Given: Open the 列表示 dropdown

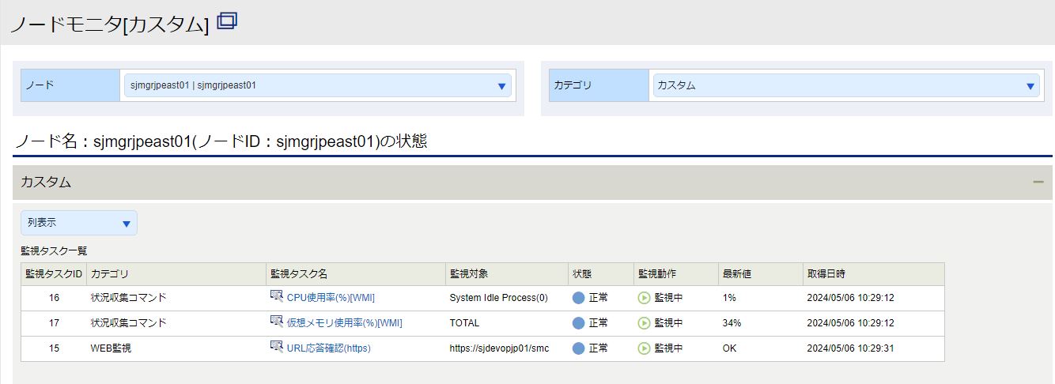Looking at the screenshot, I should (79, 223).
